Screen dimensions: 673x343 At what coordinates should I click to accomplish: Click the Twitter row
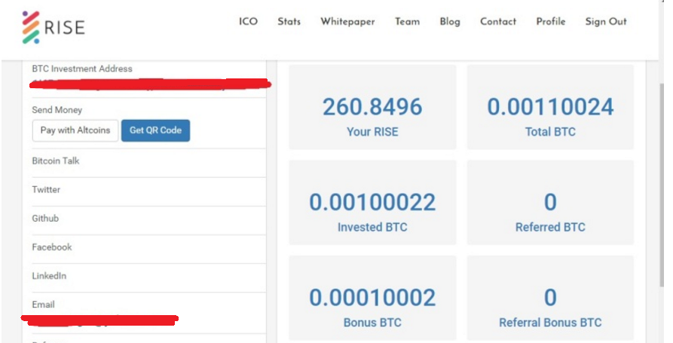tap(148, 190)
